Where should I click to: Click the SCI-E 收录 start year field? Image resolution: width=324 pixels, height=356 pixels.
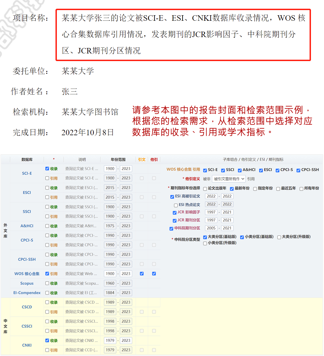[x=110, y=169]
